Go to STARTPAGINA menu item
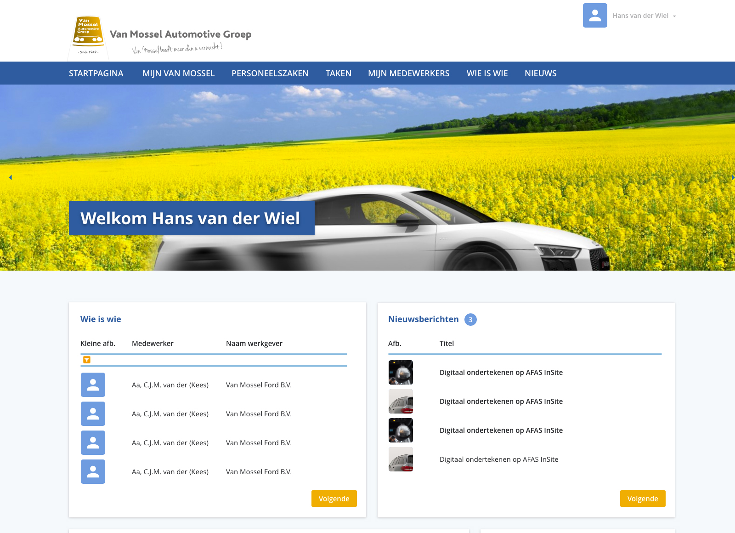Image resolution: width=735 pixels, height=533 pixels. click(96, 74)
